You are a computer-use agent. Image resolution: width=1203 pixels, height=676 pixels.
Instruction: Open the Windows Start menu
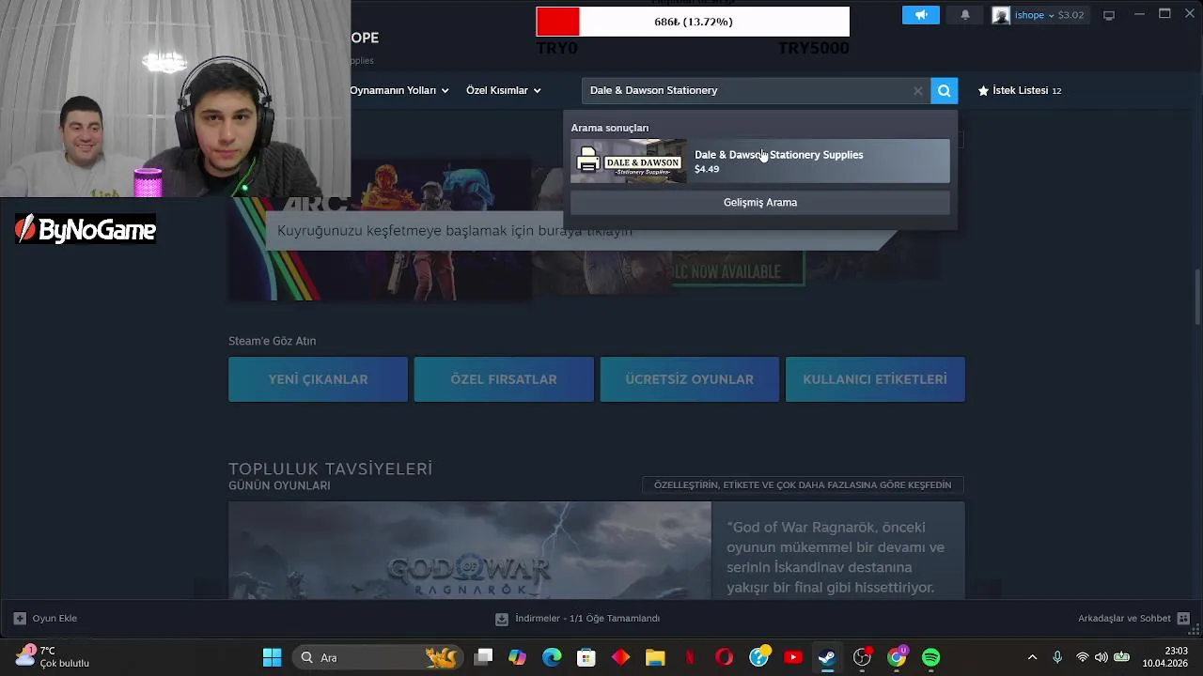point(273,657)
